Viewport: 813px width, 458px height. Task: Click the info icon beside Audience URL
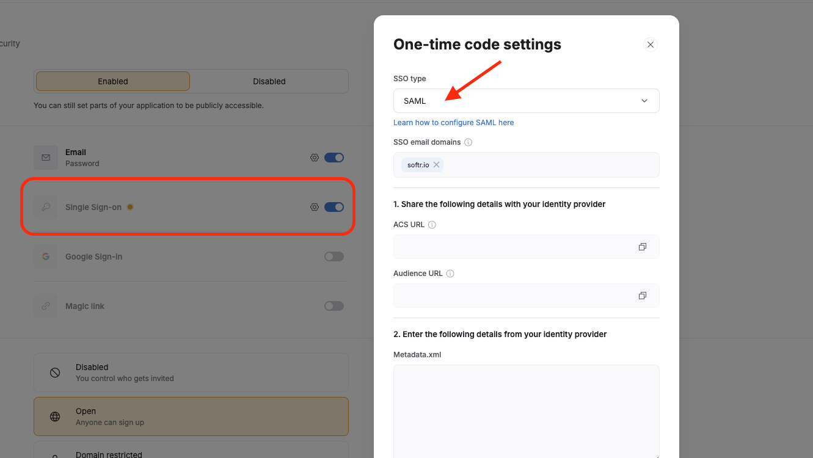[x=450, y=274]
